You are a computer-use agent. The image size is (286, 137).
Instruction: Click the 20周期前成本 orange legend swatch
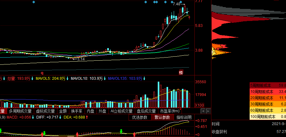click(x=268, y=98)
